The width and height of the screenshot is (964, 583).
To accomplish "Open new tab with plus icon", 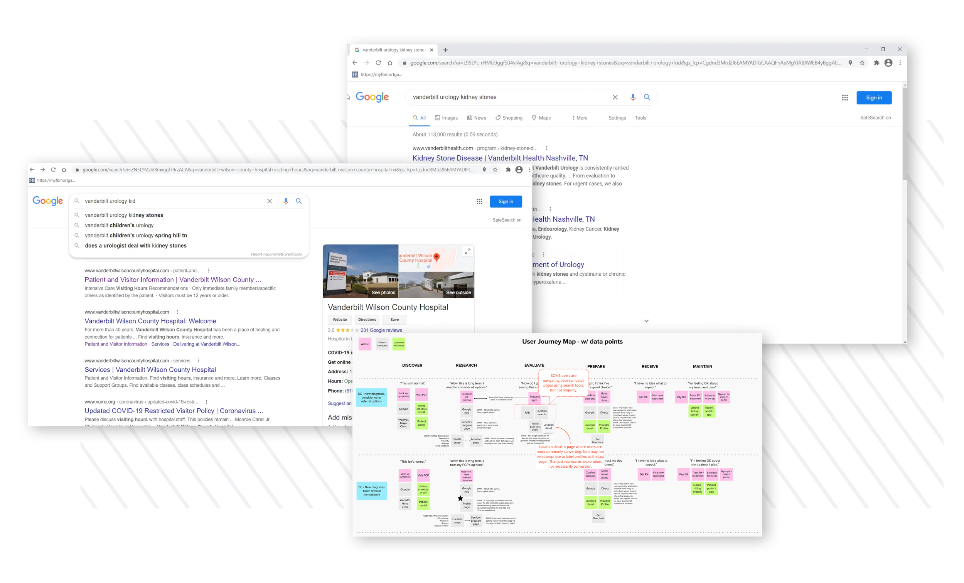I will (445, 50).
